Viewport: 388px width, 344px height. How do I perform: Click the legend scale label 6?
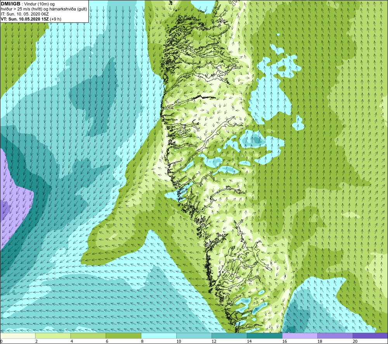(107, 341)
